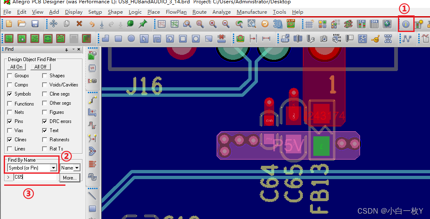Enable the Groups checkbox
The width and height of the screenshot is (430, 219).
point(10,76)
